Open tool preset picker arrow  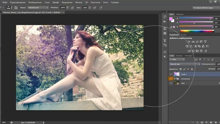point(3,8)
